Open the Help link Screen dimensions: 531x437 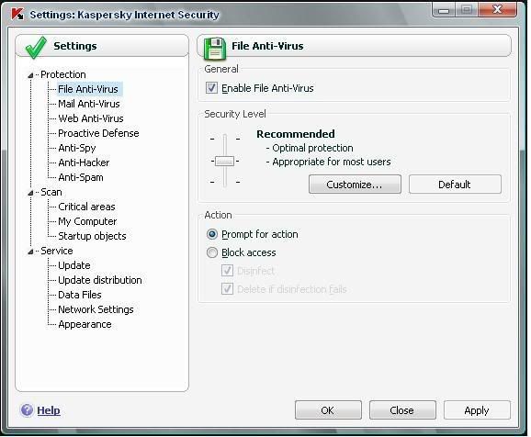[49, 410]
